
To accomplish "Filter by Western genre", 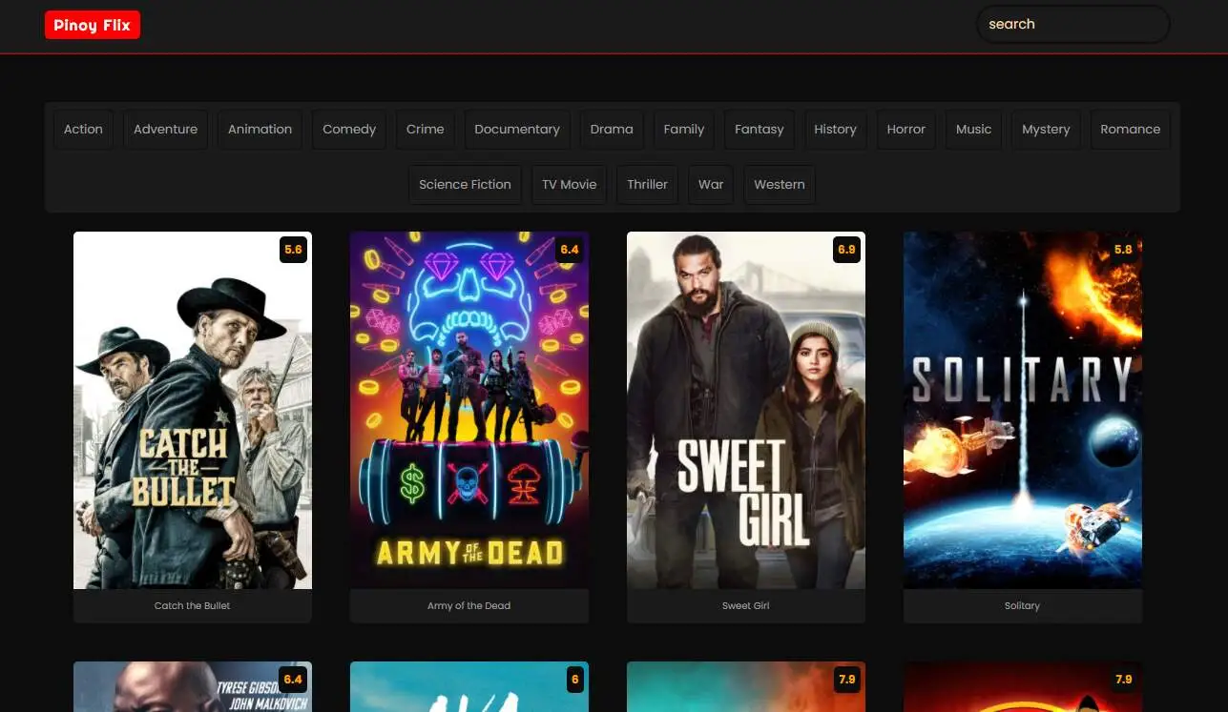I will click(x=779, y=185).
